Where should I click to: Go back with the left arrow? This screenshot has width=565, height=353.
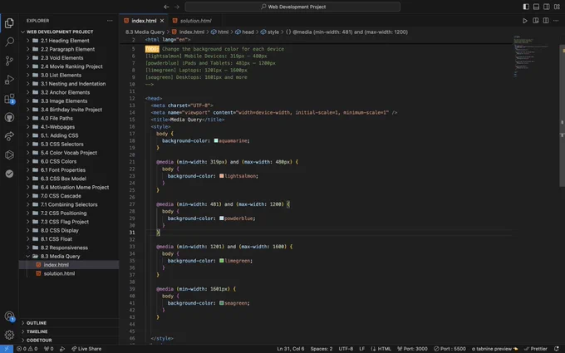coord(166,7)
